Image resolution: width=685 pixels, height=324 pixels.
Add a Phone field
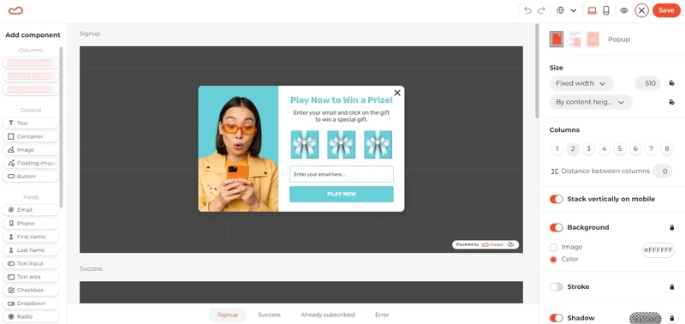pos(31,224)
